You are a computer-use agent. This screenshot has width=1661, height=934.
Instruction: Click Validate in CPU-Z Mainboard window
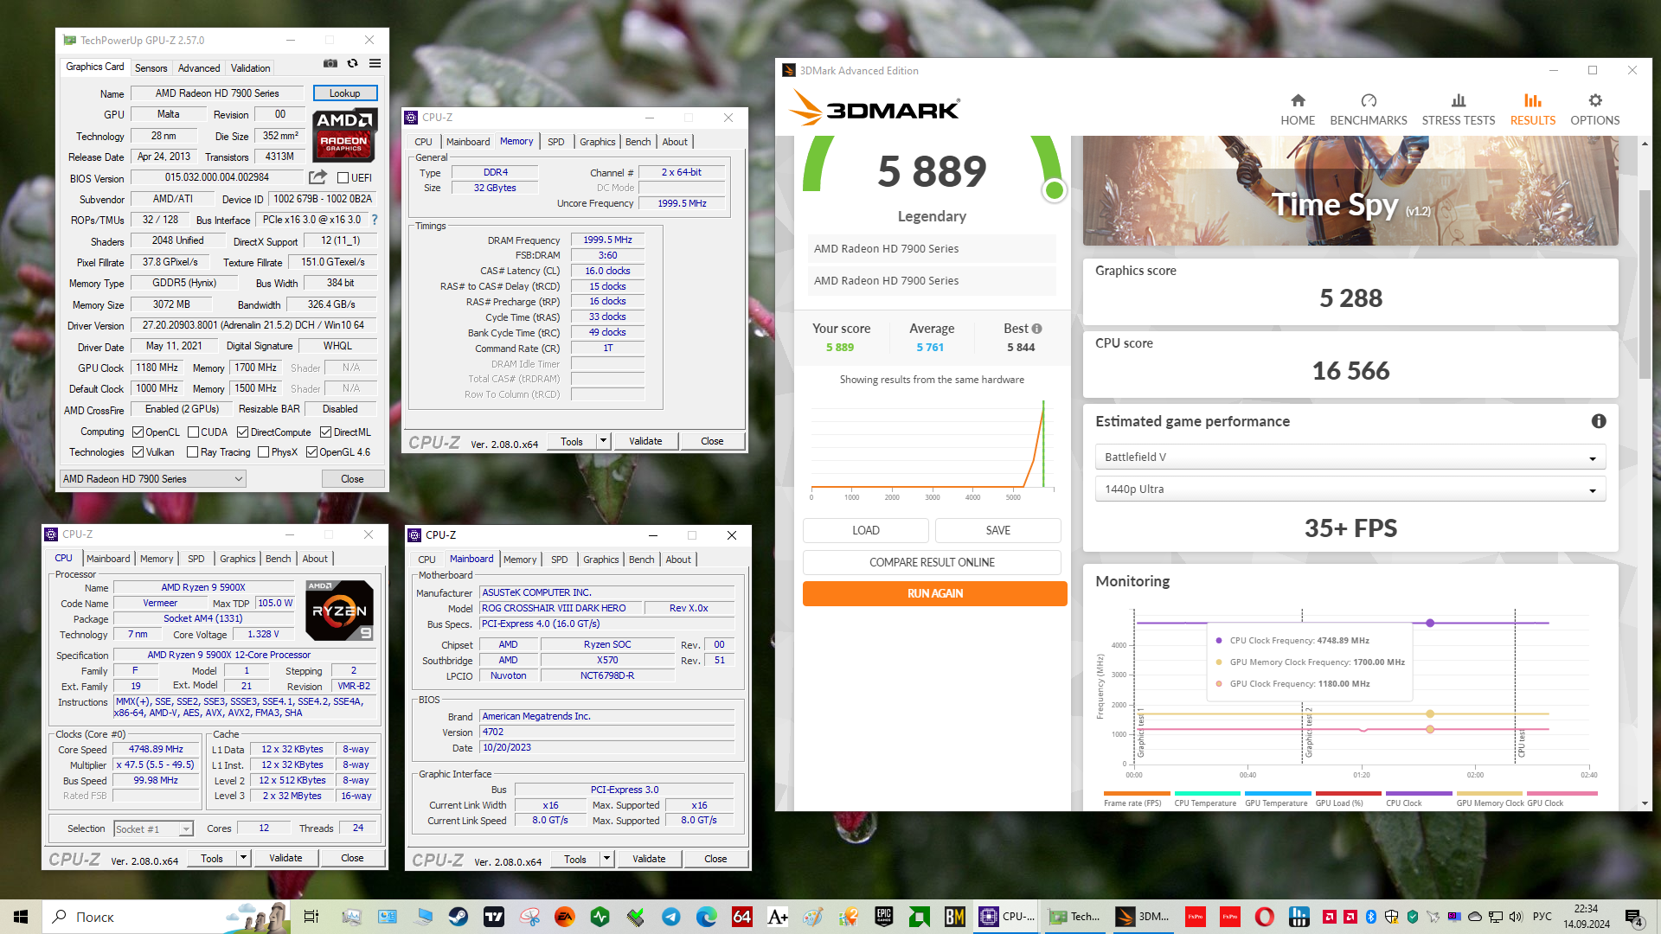point(649,859)
